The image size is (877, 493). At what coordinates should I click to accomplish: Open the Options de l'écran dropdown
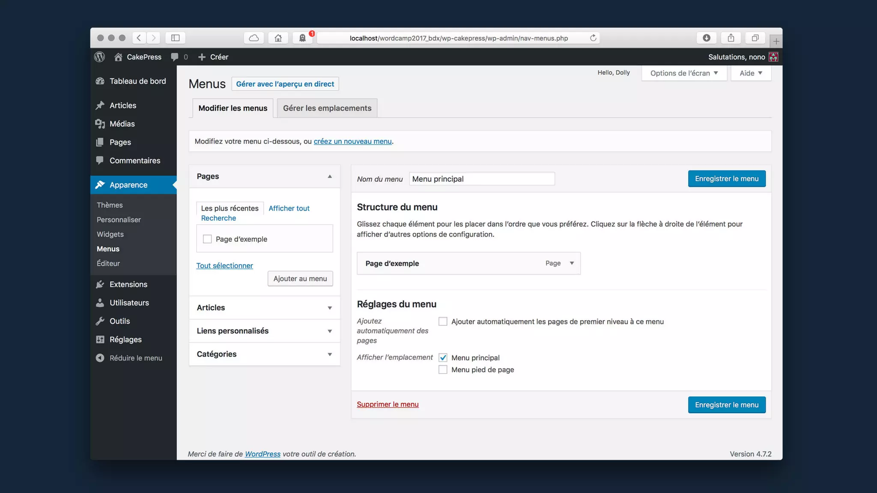click(x=684, y=73)
